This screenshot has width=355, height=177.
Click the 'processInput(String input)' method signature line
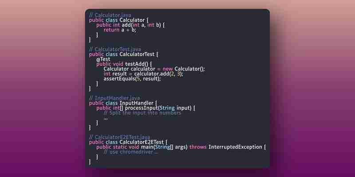point(146,108)
